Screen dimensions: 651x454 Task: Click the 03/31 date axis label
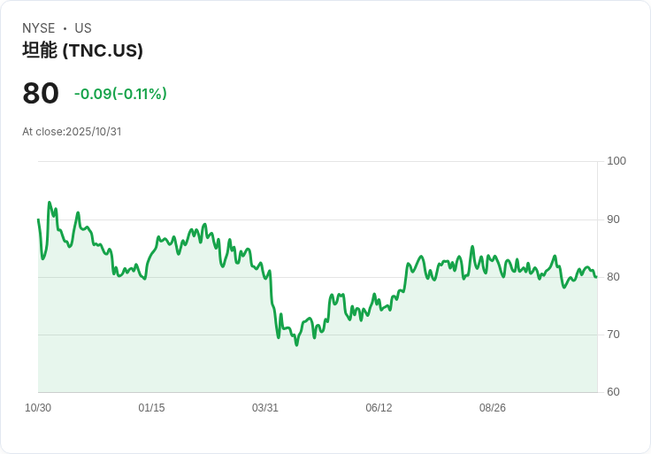coord(265,408)
